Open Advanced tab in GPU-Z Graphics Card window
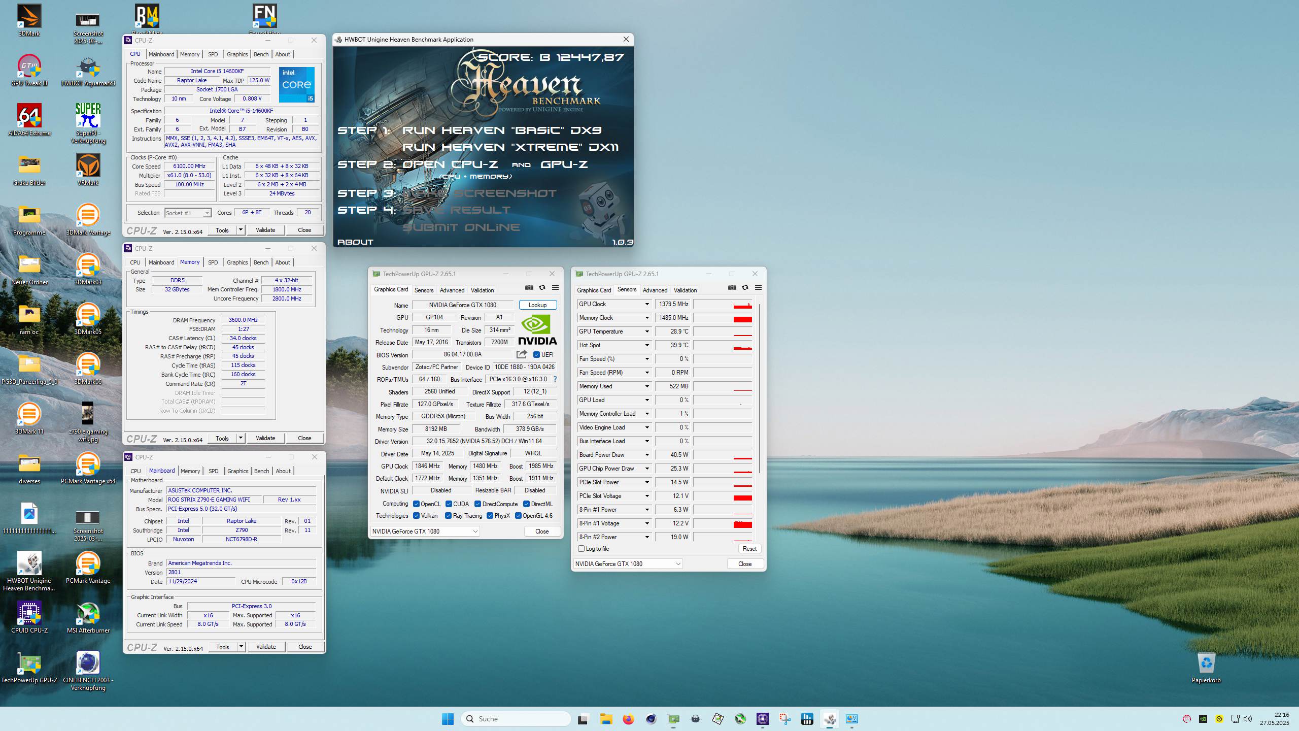The height and width of the screenshot is (731, 1299). [x=452, y=290]
